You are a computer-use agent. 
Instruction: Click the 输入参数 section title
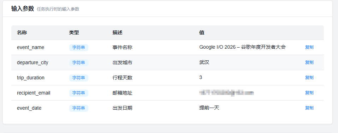(x=23, y=8)
